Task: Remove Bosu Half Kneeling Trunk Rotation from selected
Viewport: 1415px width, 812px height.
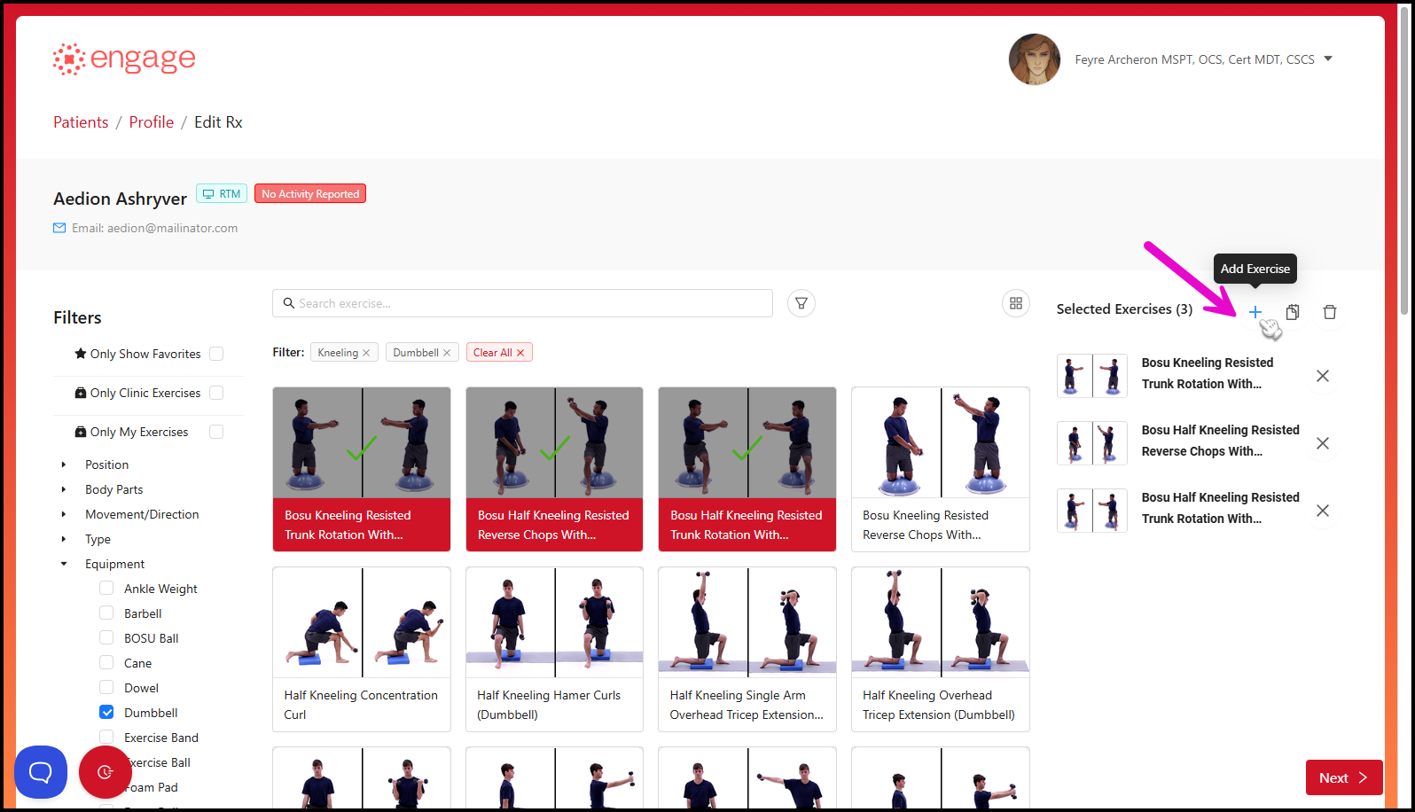Action: click(x=1323, y=511)
